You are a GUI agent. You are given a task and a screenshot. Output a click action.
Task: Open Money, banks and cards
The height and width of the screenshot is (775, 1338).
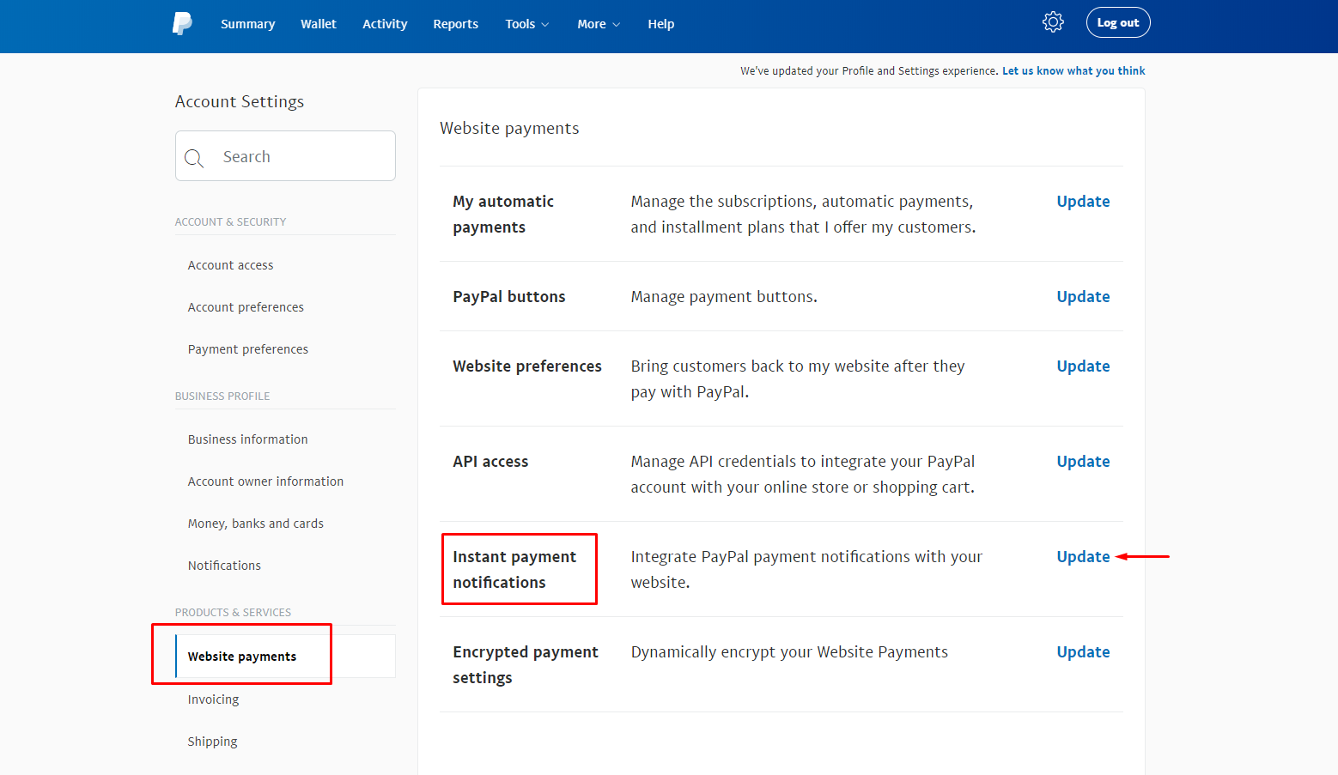[x=255, y=524]
